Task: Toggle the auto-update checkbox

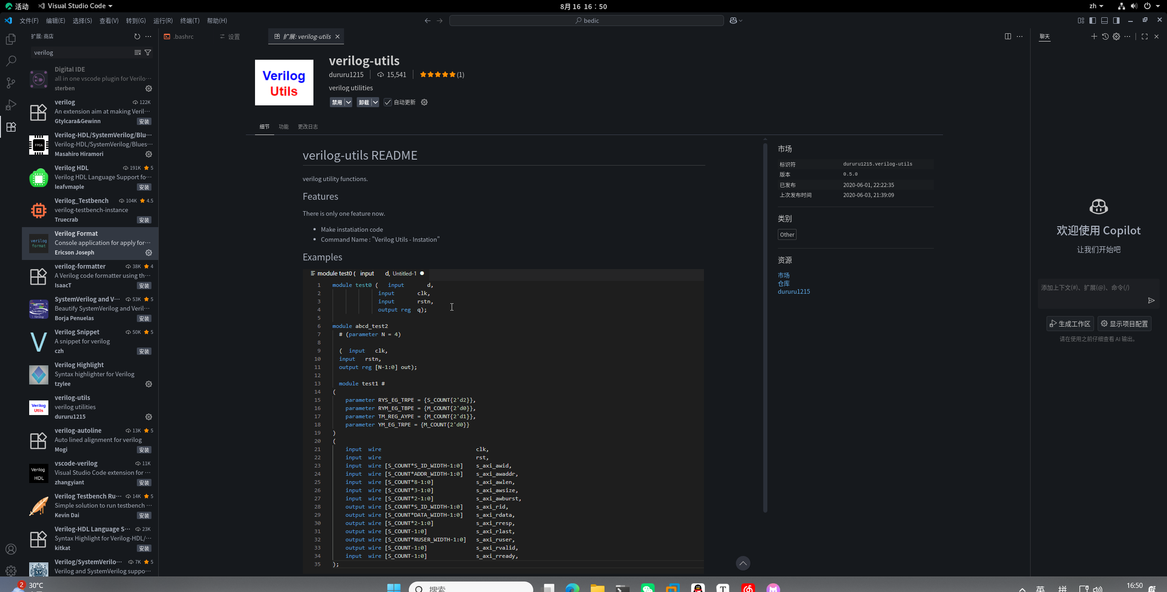Action: [x=388, y=102]
